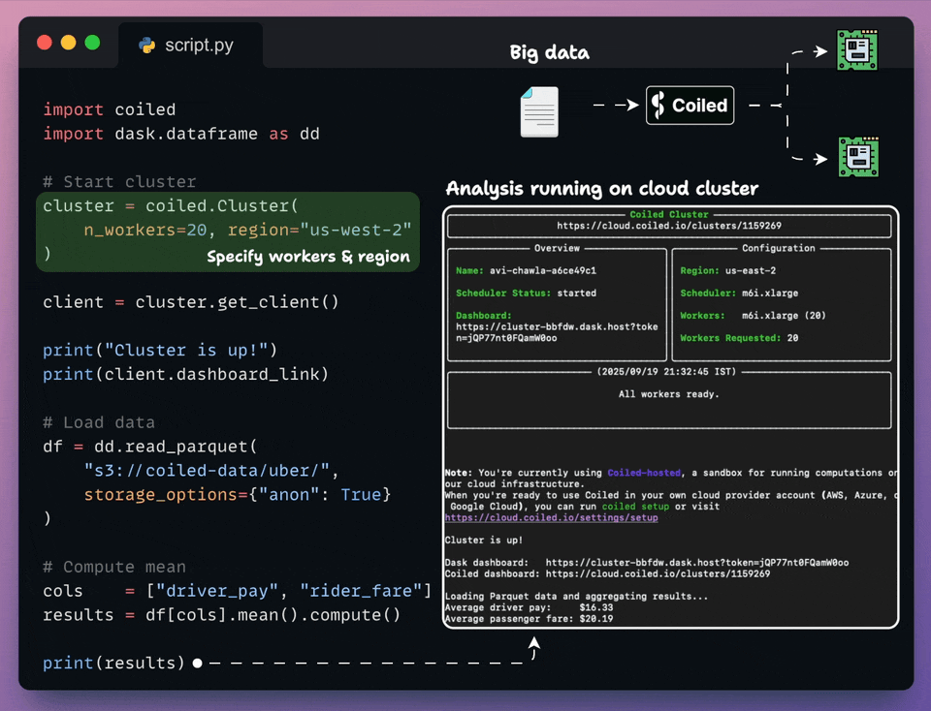Click 'Scheduler Status: started' entry
This screenshot has width=931, height=711.
526,293
